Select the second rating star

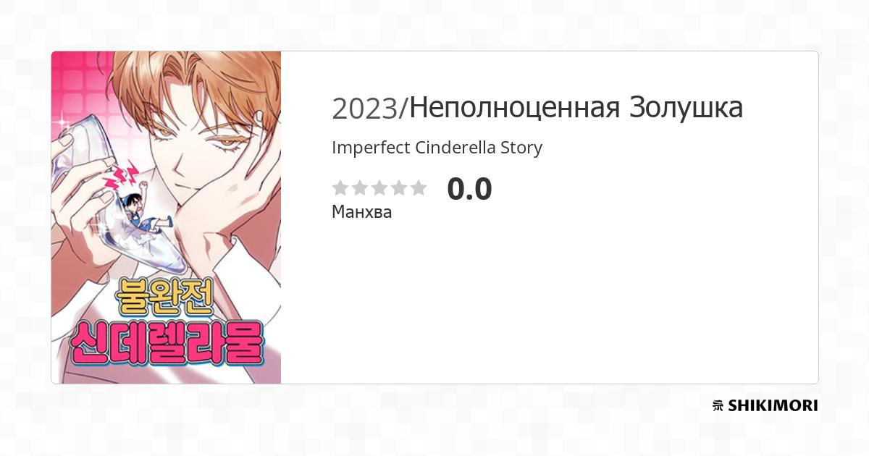[360, 188]
